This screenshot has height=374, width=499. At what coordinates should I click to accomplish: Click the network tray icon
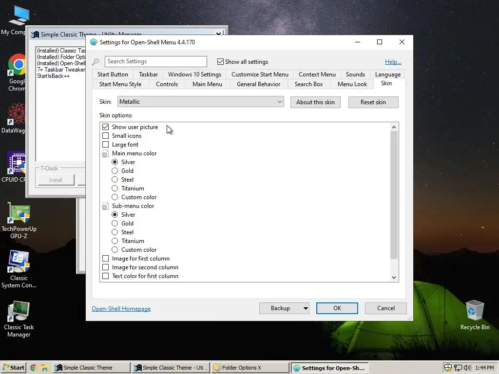click(x=458, y=368)
